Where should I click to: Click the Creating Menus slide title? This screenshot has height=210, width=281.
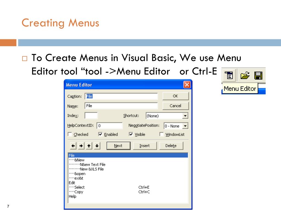(x=60, y=23)
